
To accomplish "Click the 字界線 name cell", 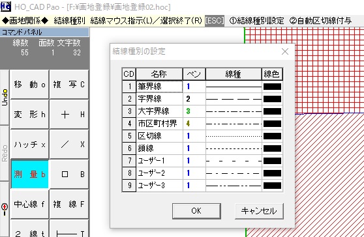I will 159,99.
